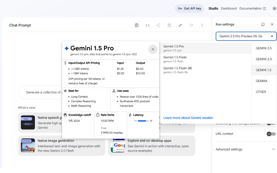
Task: Toggle the URL context switch
Action: [x=271, y=134]
